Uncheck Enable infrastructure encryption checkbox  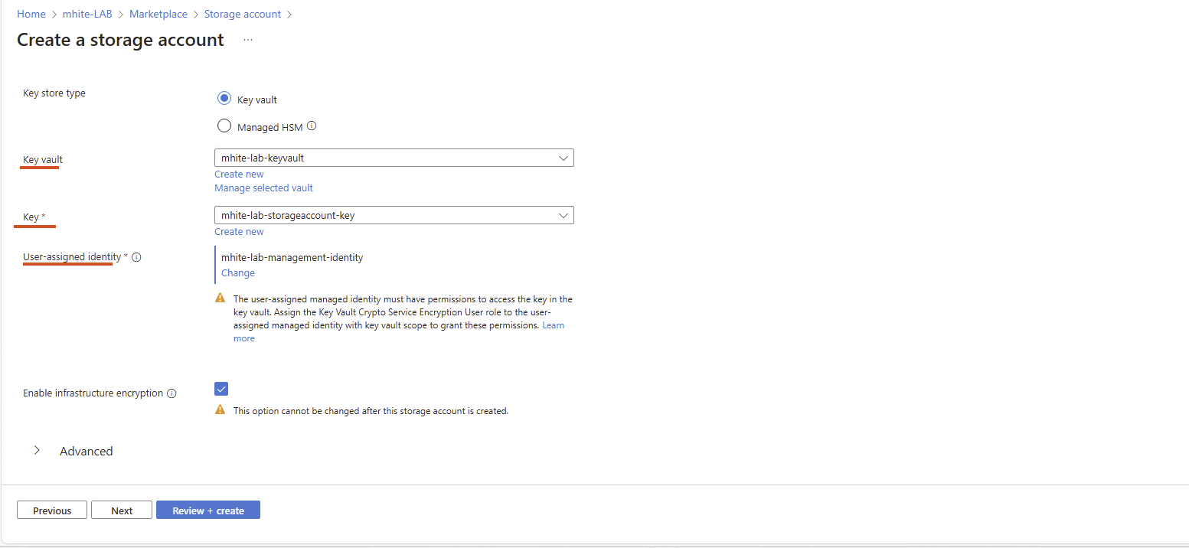pyautogui.click(x=221, y=389)
